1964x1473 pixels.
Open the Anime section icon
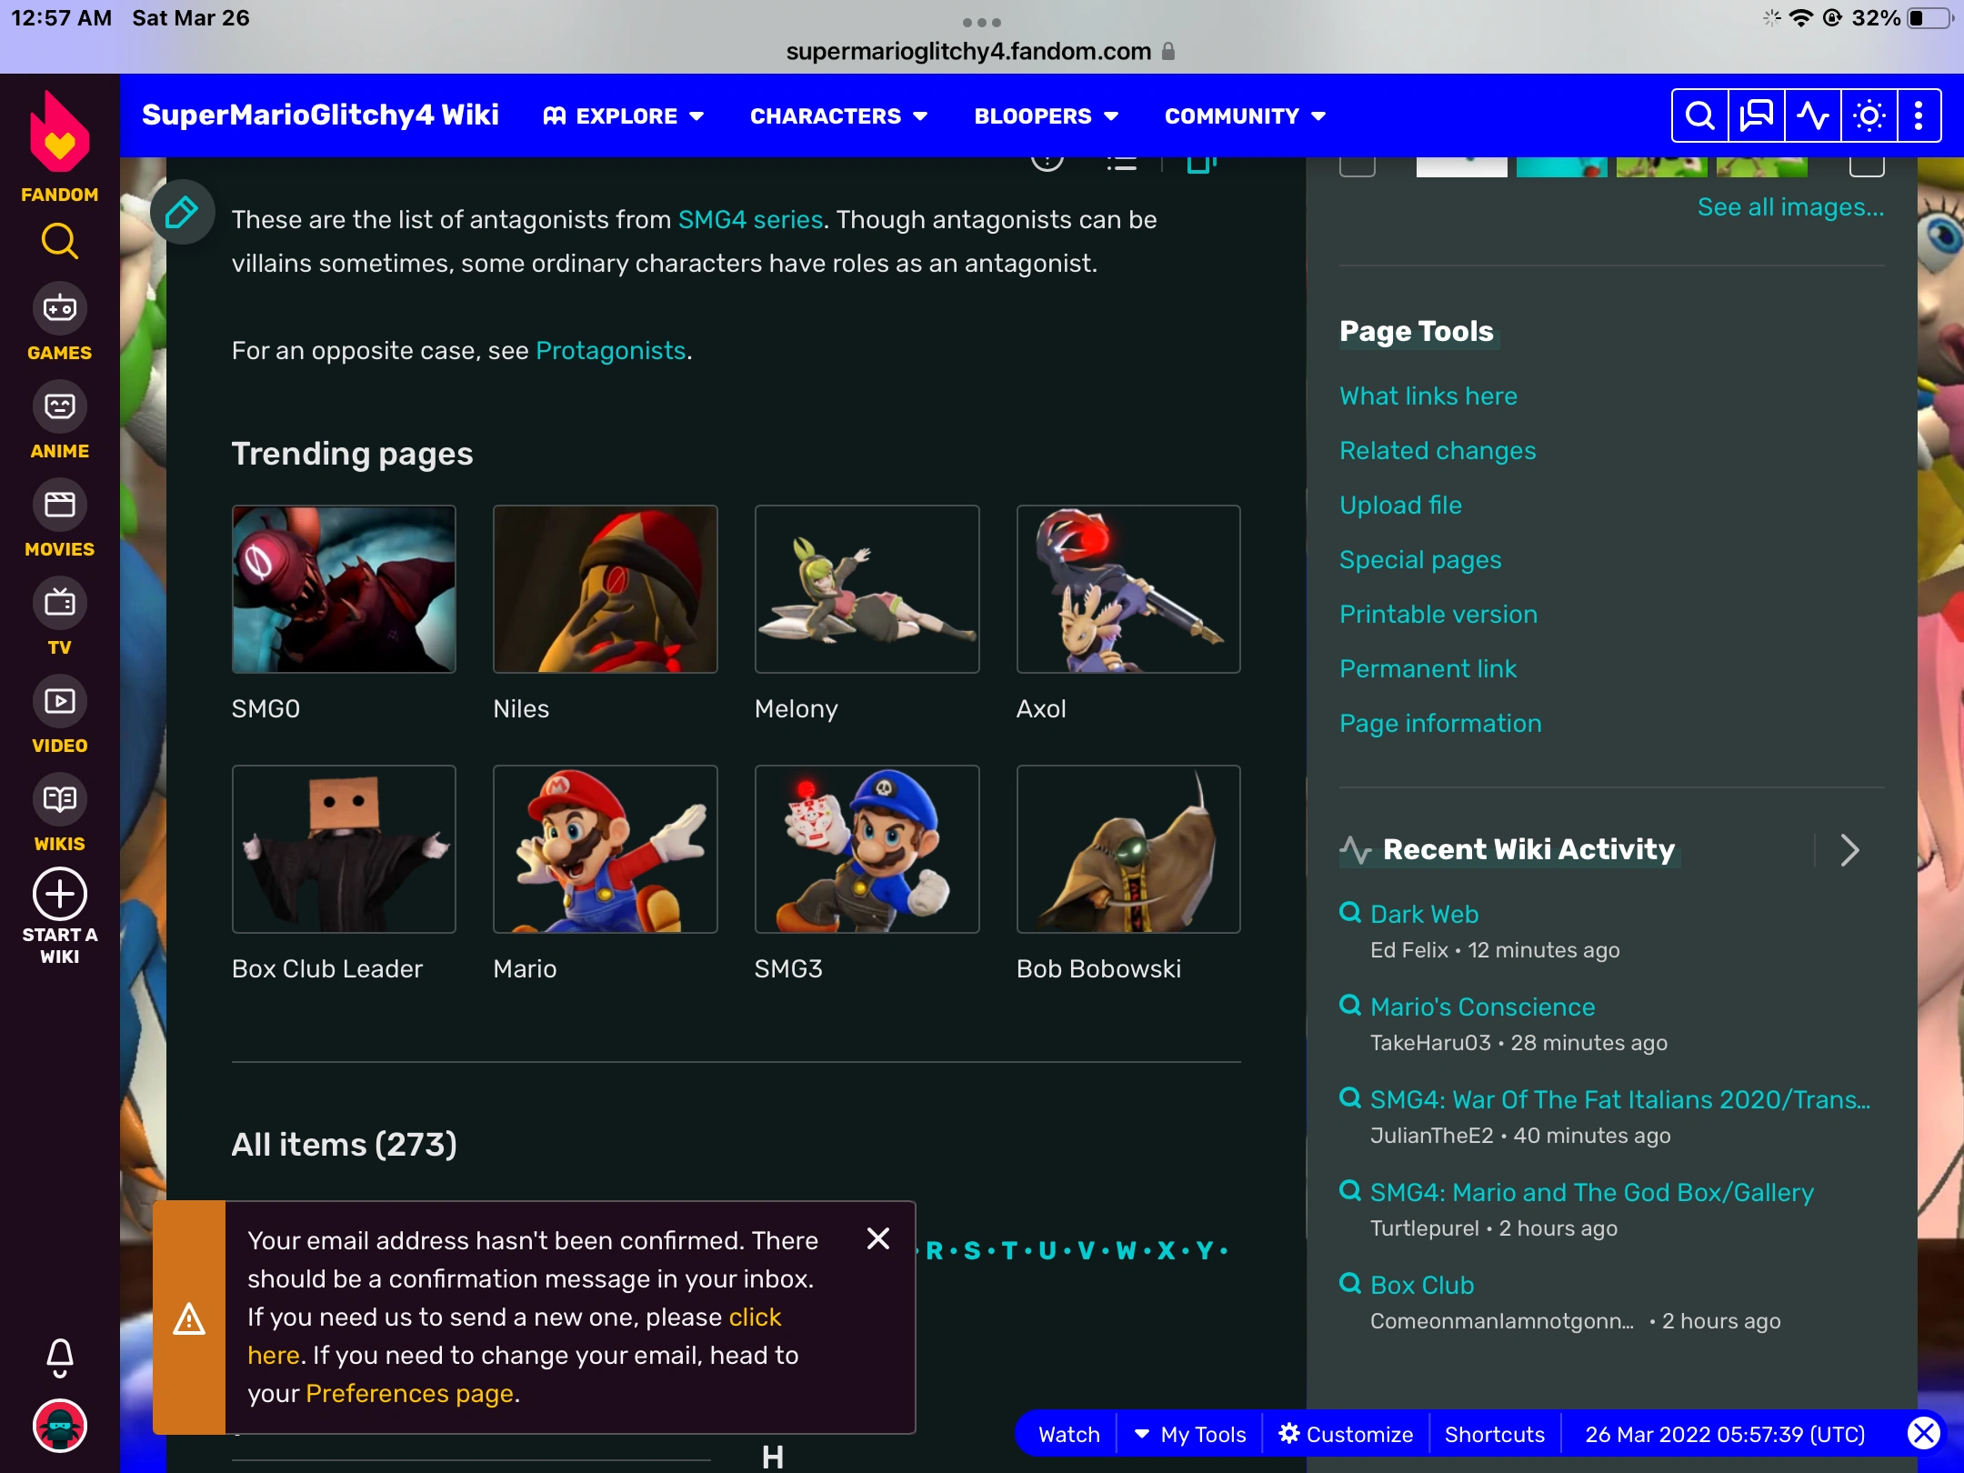point(59,407)
